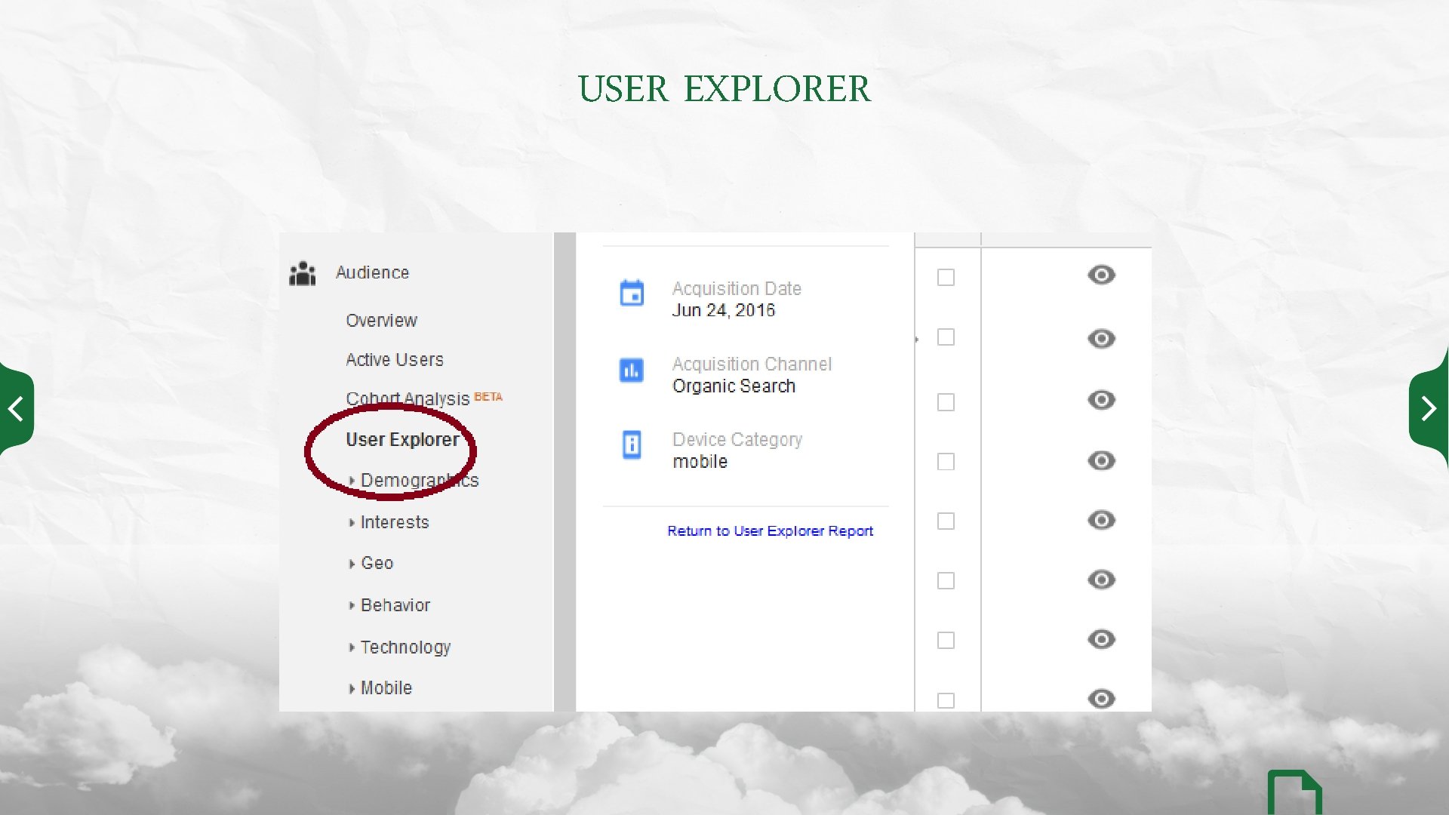Click the green document icon at the bottom right
1449x815 pixels.
pos(1295,792)
